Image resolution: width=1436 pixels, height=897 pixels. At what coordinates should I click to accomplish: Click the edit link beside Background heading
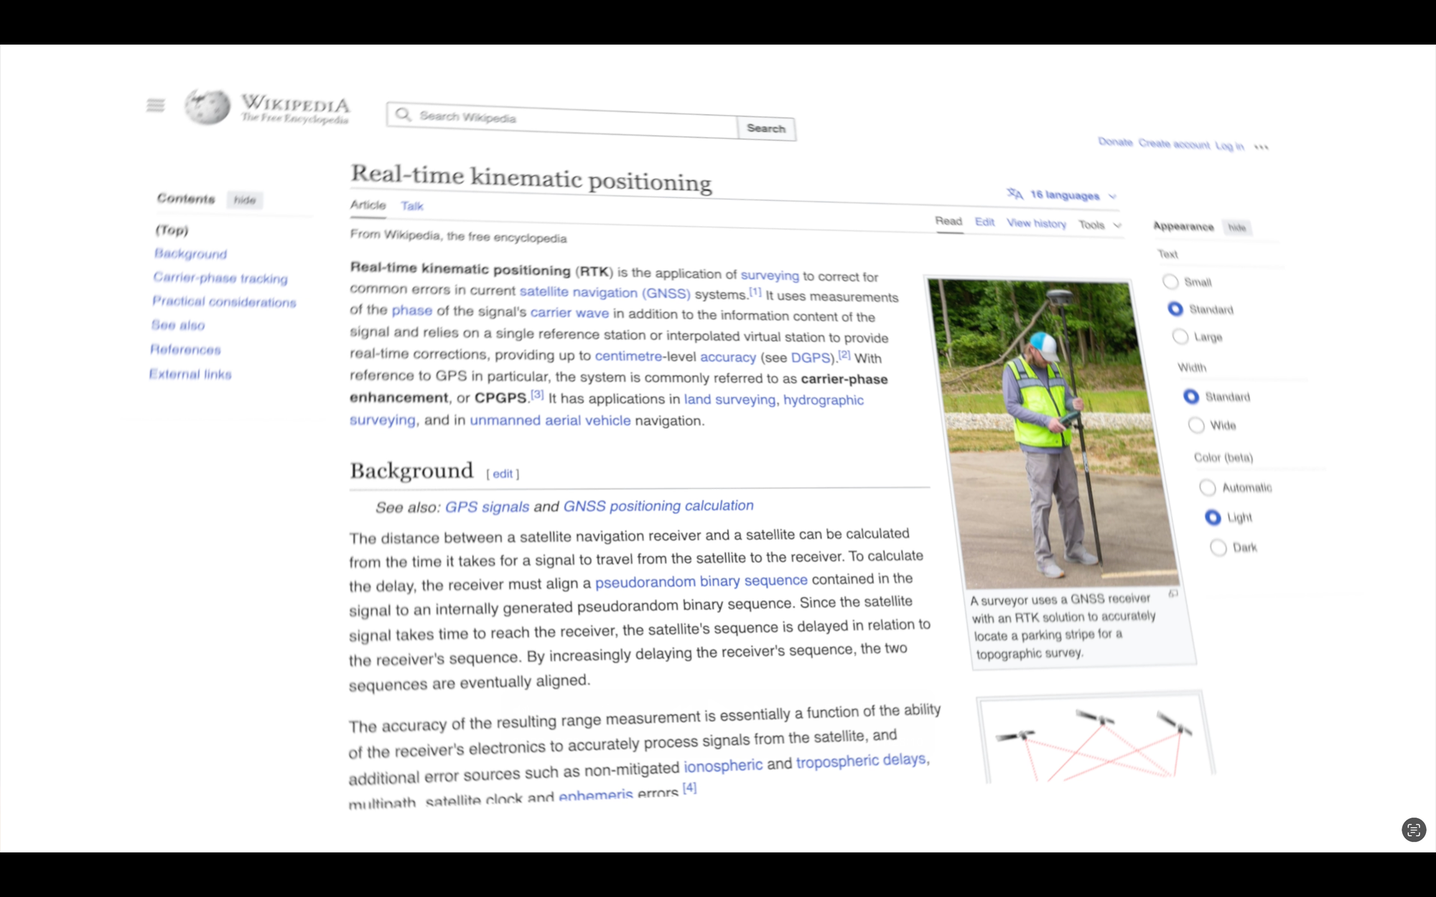[x=503, y=474]
